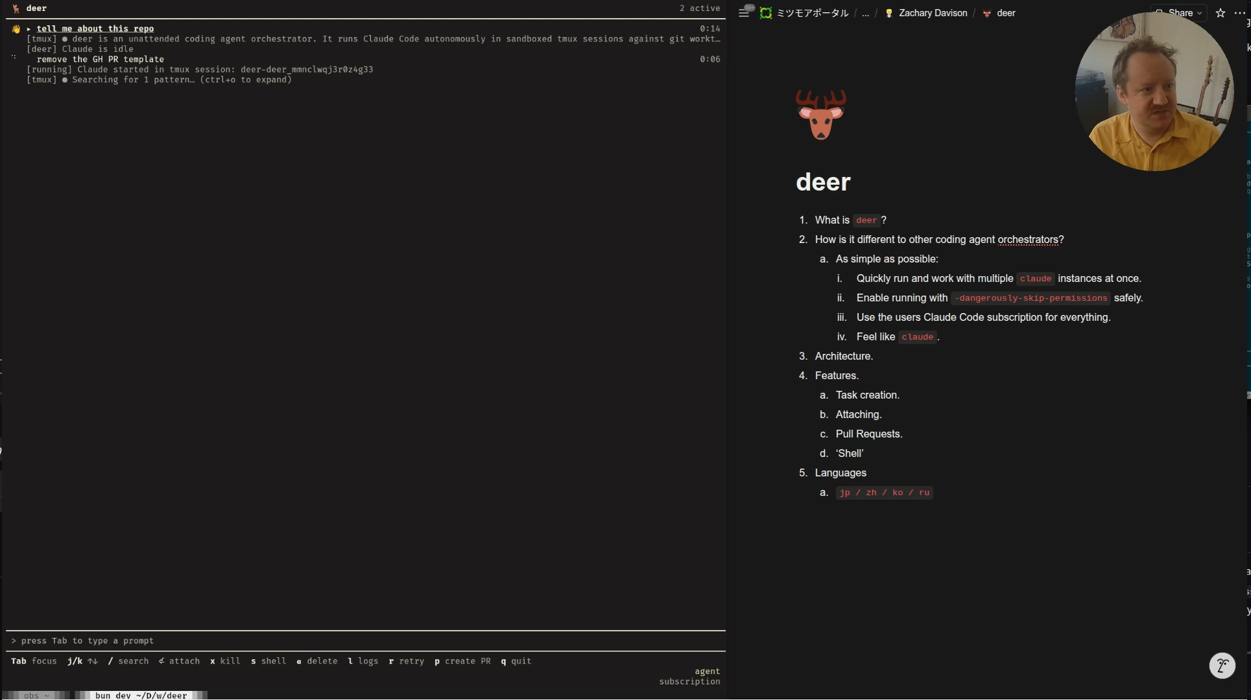Image resolution: width=1251 pixels, height=700 pixels.
Task: Collapse the 'tell me about this repo' task
Action: click(x=29, y=29)
